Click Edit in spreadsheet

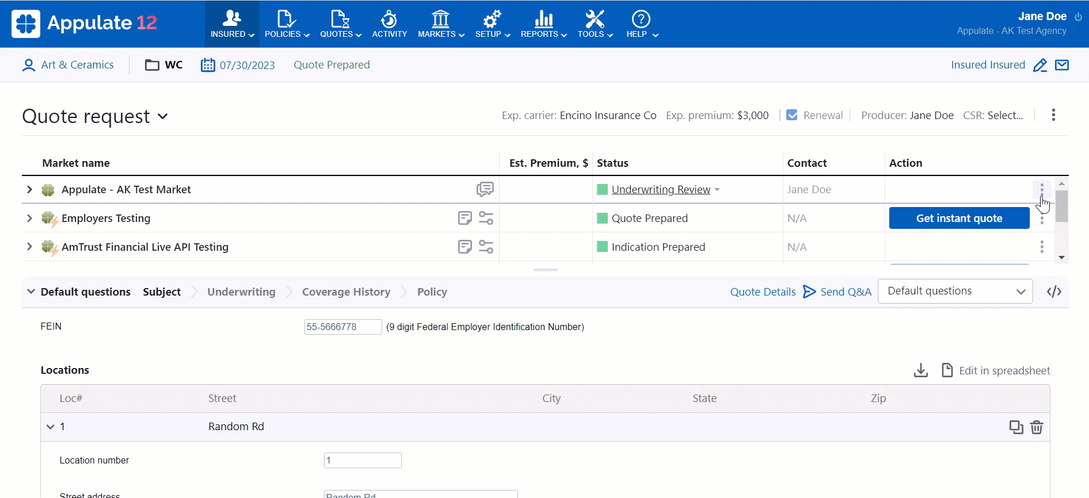click(x=996, y=370)
